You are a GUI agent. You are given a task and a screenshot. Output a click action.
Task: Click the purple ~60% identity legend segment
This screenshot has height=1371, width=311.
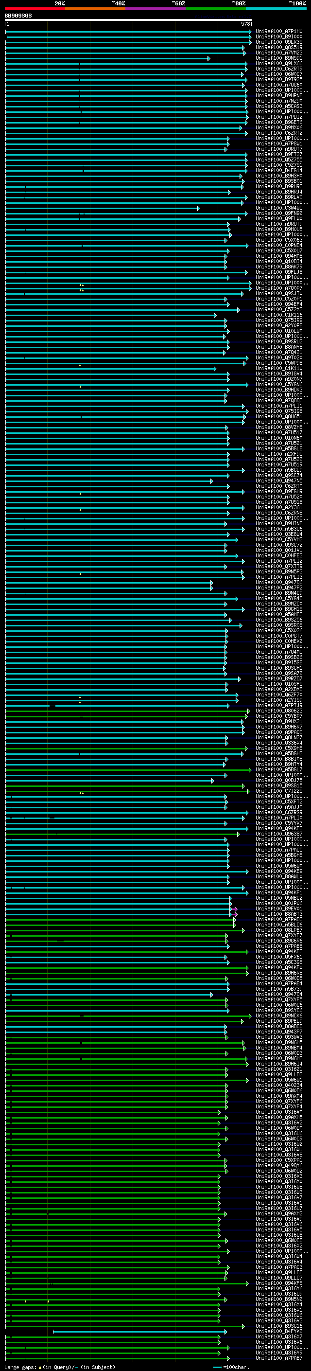[156, 9]
